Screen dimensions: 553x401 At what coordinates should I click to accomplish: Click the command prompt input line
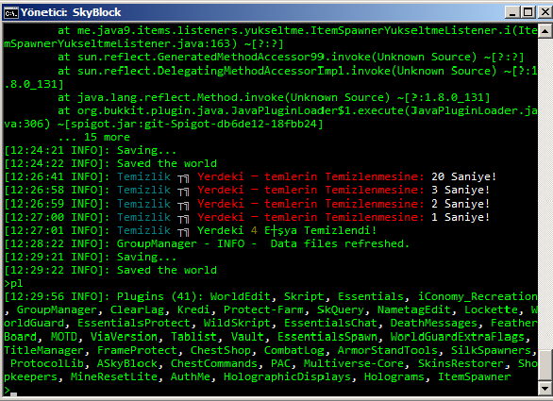[x=271, y=390]
